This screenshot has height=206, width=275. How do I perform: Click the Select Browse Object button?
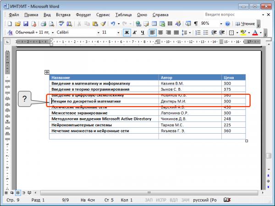[268, 181]
